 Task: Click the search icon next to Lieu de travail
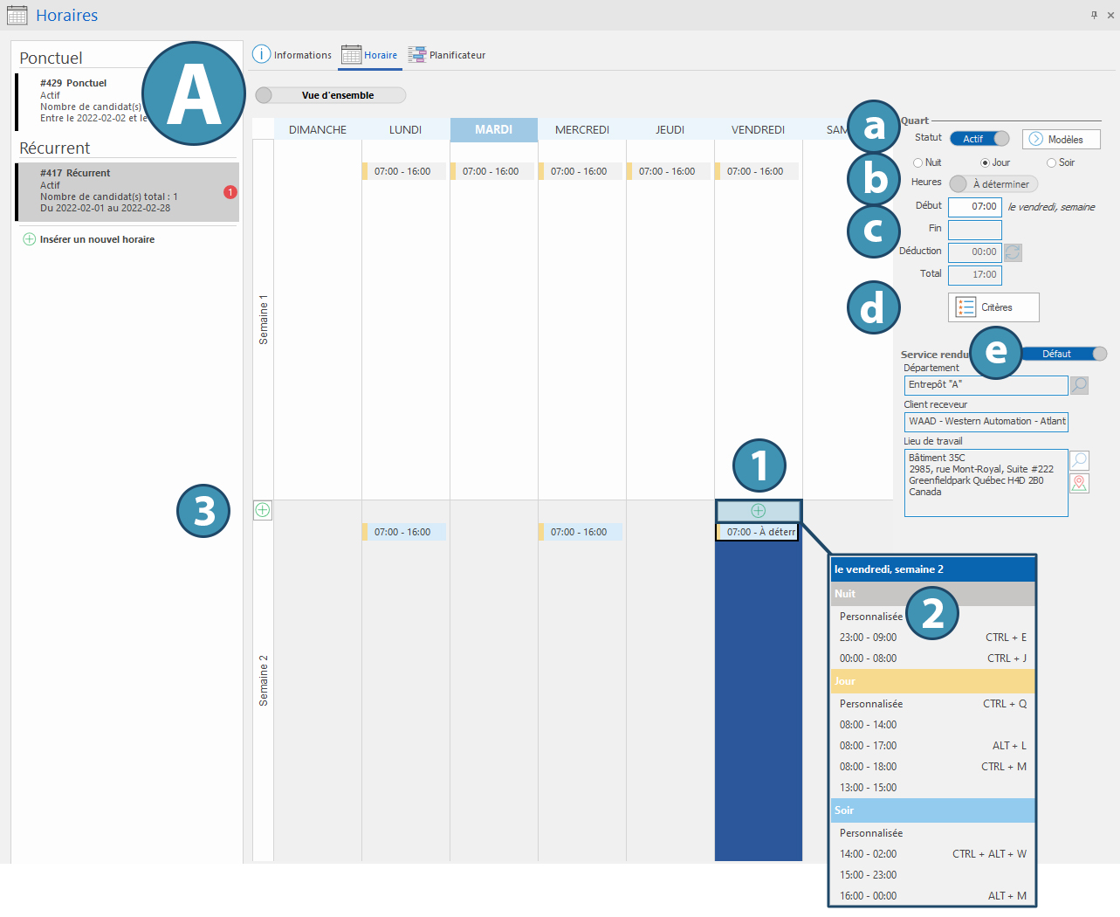pos(1079,460)
